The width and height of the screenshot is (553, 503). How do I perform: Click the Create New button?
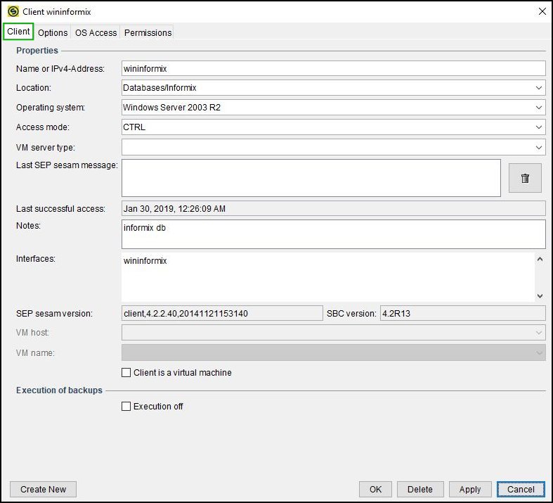(x=43, y=489)
